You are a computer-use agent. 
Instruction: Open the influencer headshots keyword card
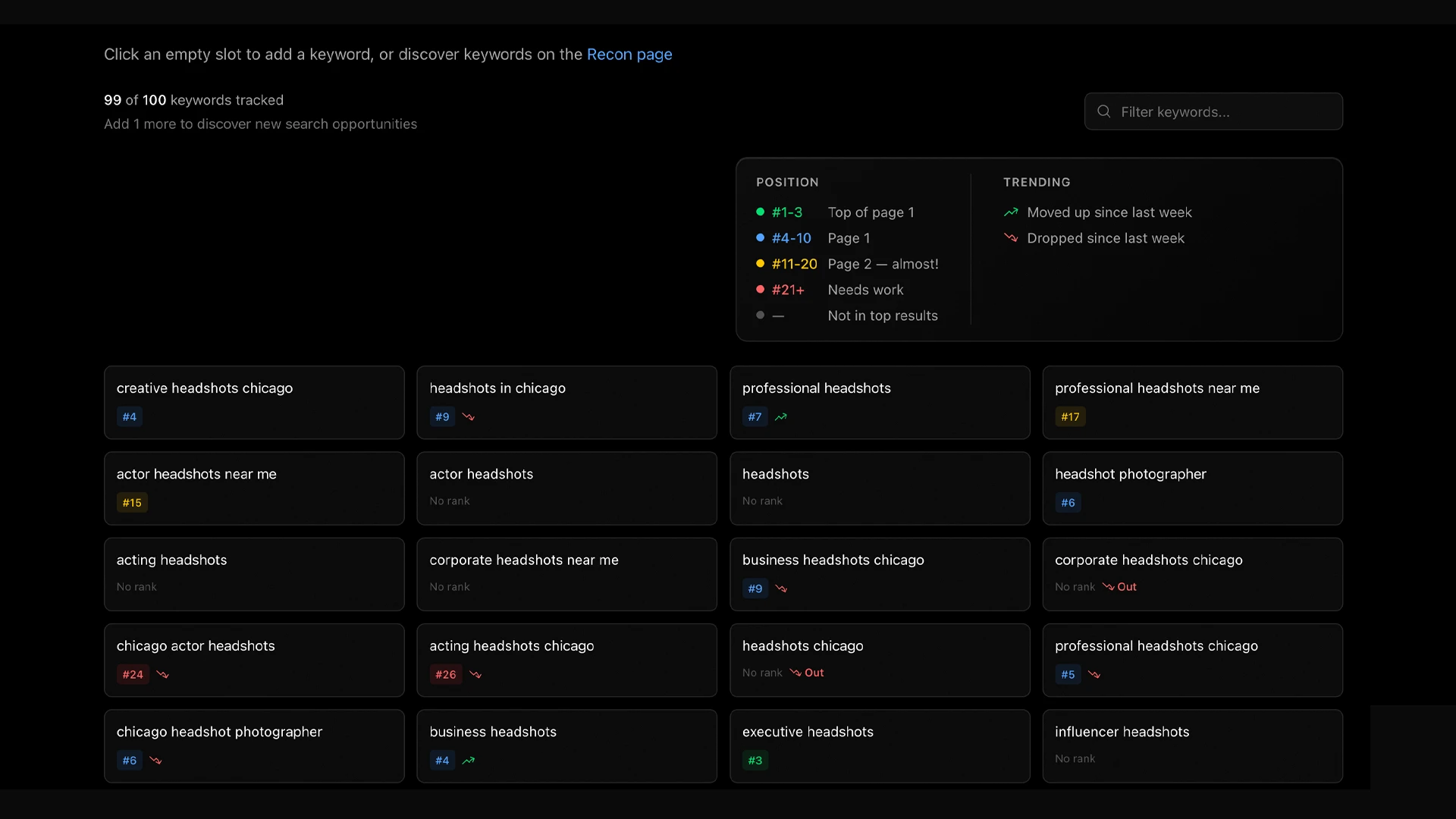1192,745
